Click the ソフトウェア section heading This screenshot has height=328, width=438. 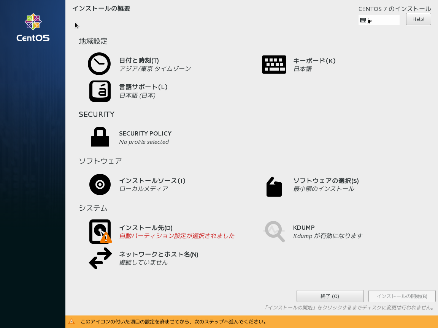click(x=100, y=161)
